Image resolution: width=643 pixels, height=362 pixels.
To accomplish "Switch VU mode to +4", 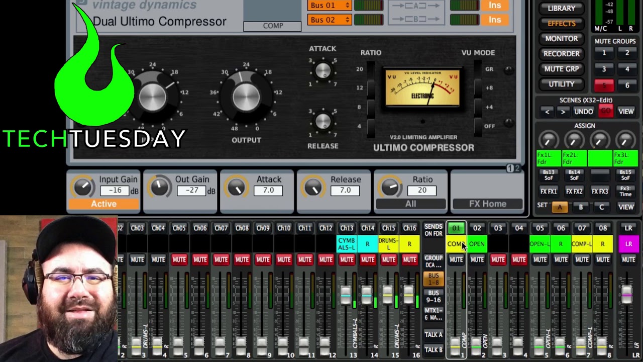I will click(477, 107).
